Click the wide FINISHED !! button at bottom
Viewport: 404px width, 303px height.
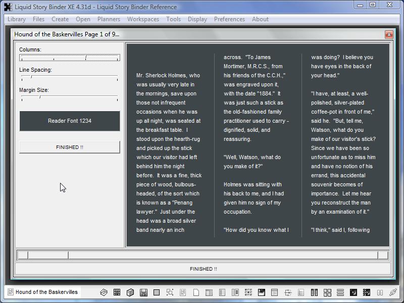pyautogui.click(x=203, y=269)
